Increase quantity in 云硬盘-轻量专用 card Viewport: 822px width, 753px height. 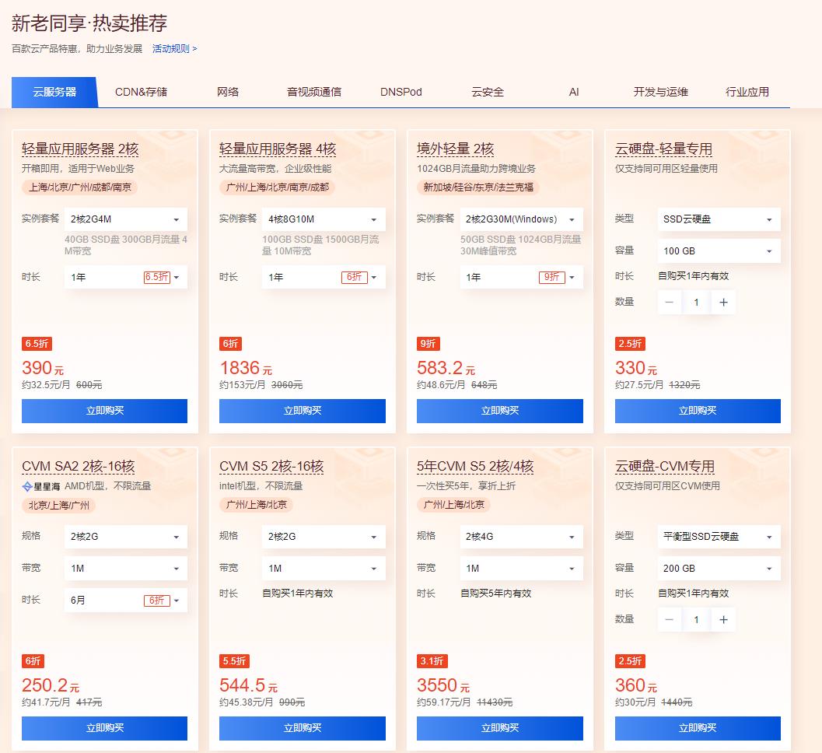(x=723, y=302)
